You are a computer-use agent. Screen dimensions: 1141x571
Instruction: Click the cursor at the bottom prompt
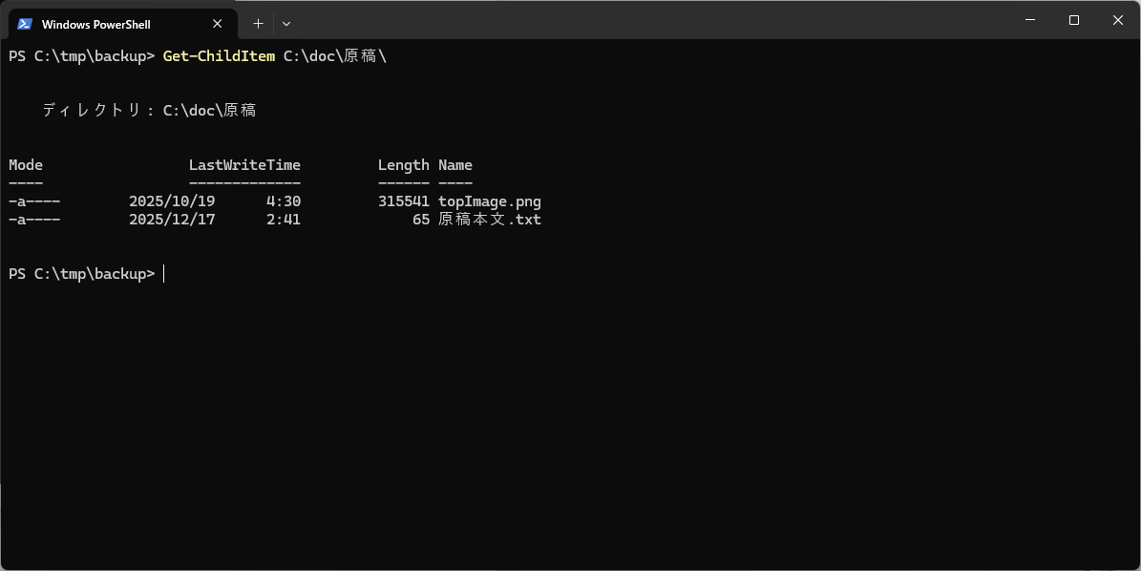click(x=164, y=274)
